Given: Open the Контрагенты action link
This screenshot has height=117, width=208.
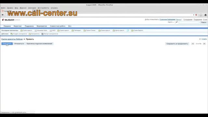Looking at the screenshot, I should [x=35, y=34].
